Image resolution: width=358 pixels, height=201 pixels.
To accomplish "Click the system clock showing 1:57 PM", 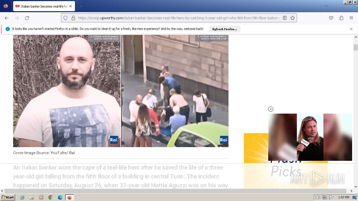I will click(344, 197).
